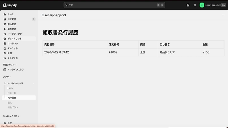Click the 顧客管理 person icon

click(5, 29)
